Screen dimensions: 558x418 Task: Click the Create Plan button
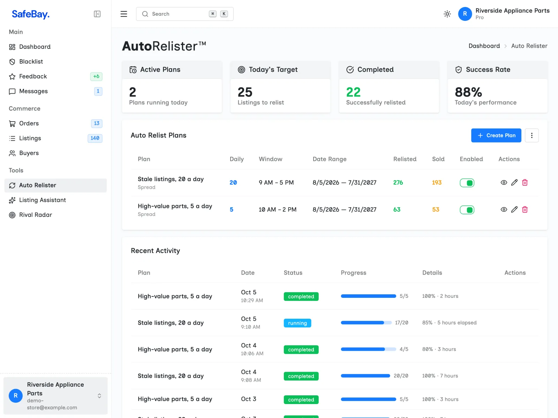(496, 136)
